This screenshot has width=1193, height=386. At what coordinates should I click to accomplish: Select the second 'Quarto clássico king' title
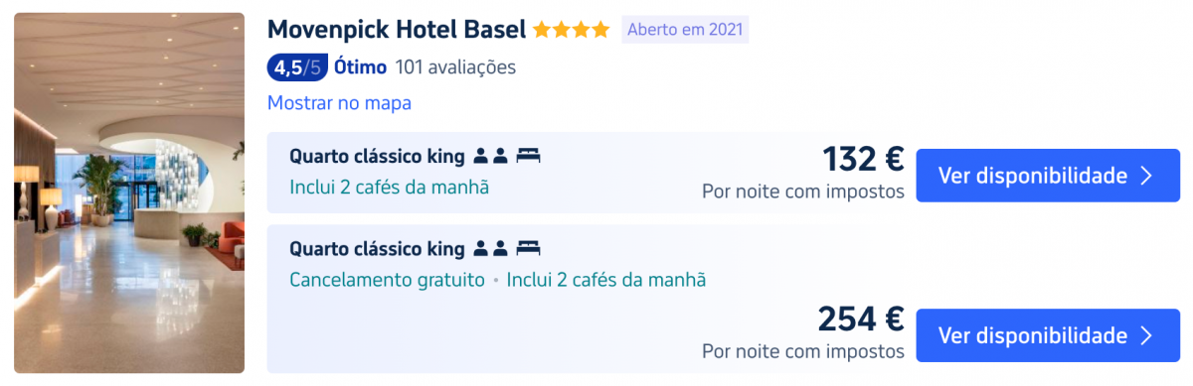point(377,248)
